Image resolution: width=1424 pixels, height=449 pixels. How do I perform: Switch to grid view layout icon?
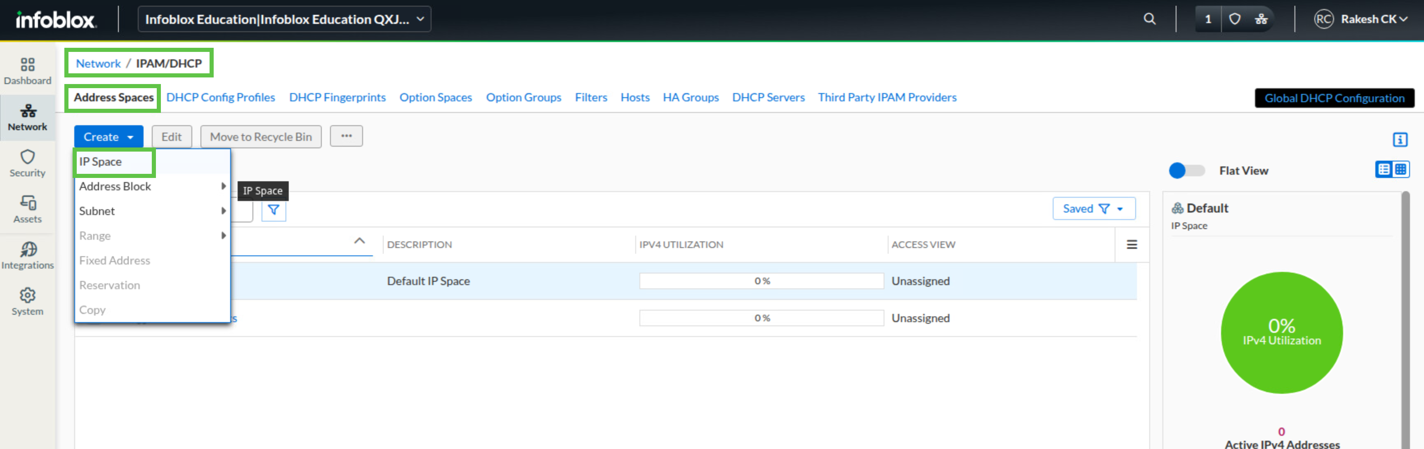click(x=1400, y=170)
